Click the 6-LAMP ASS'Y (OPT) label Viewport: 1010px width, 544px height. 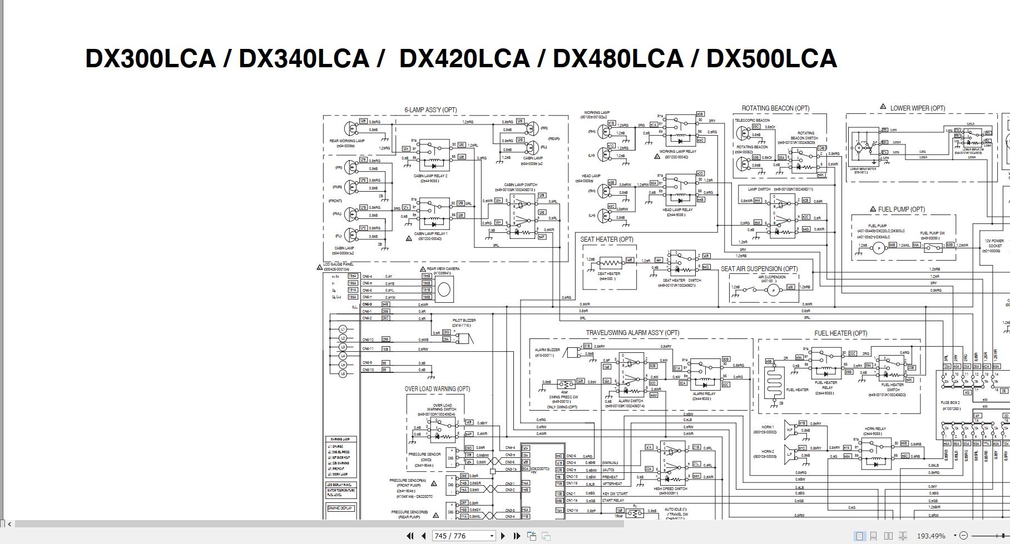point(430,110)
